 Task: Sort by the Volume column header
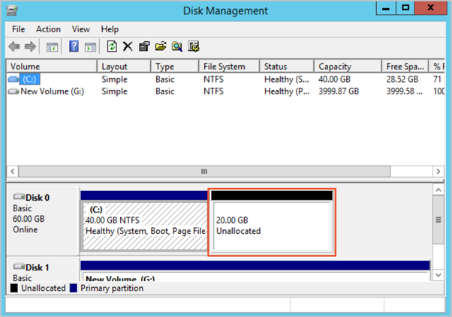(x=52, y=67)
